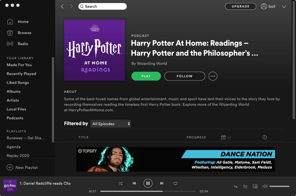This screenshot has width=296, height=196.
Task: Open the connect to a device menu
Action: click(x=255, y=187)
